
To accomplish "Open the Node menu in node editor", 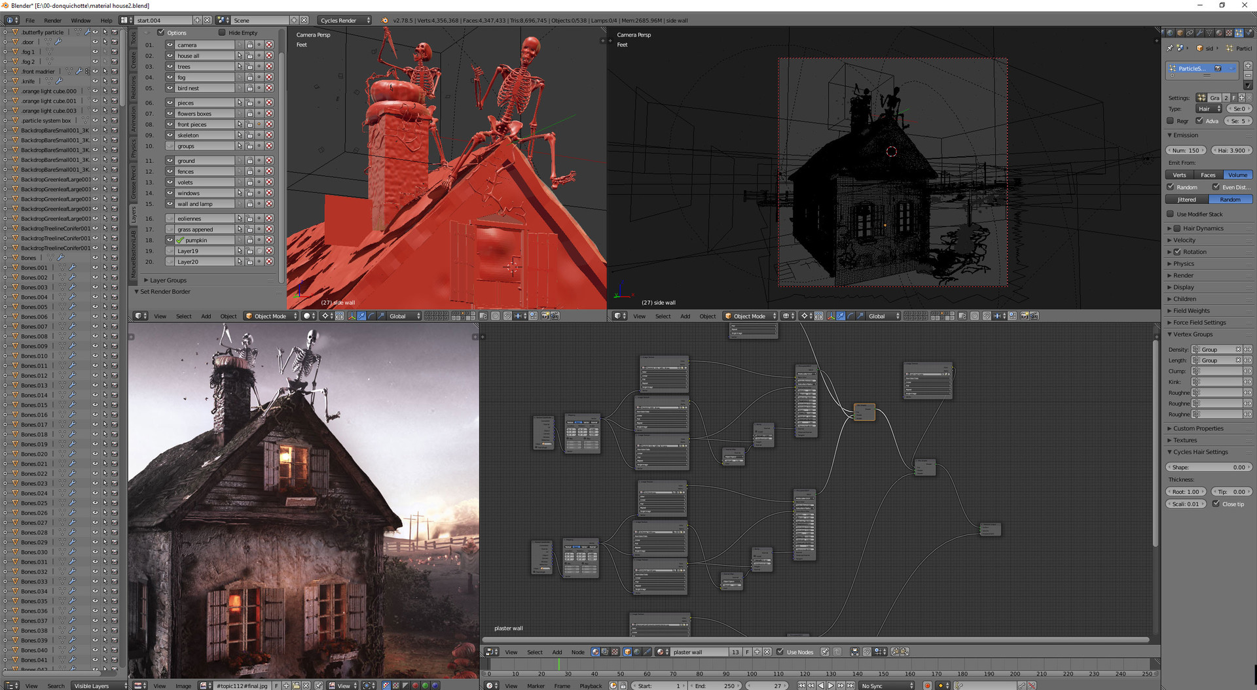I will tap(577, 652).
